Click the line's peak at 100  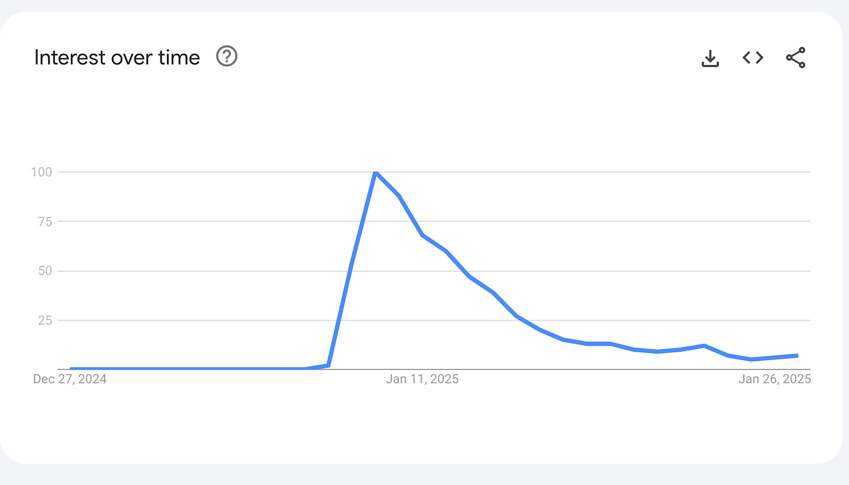376,173
